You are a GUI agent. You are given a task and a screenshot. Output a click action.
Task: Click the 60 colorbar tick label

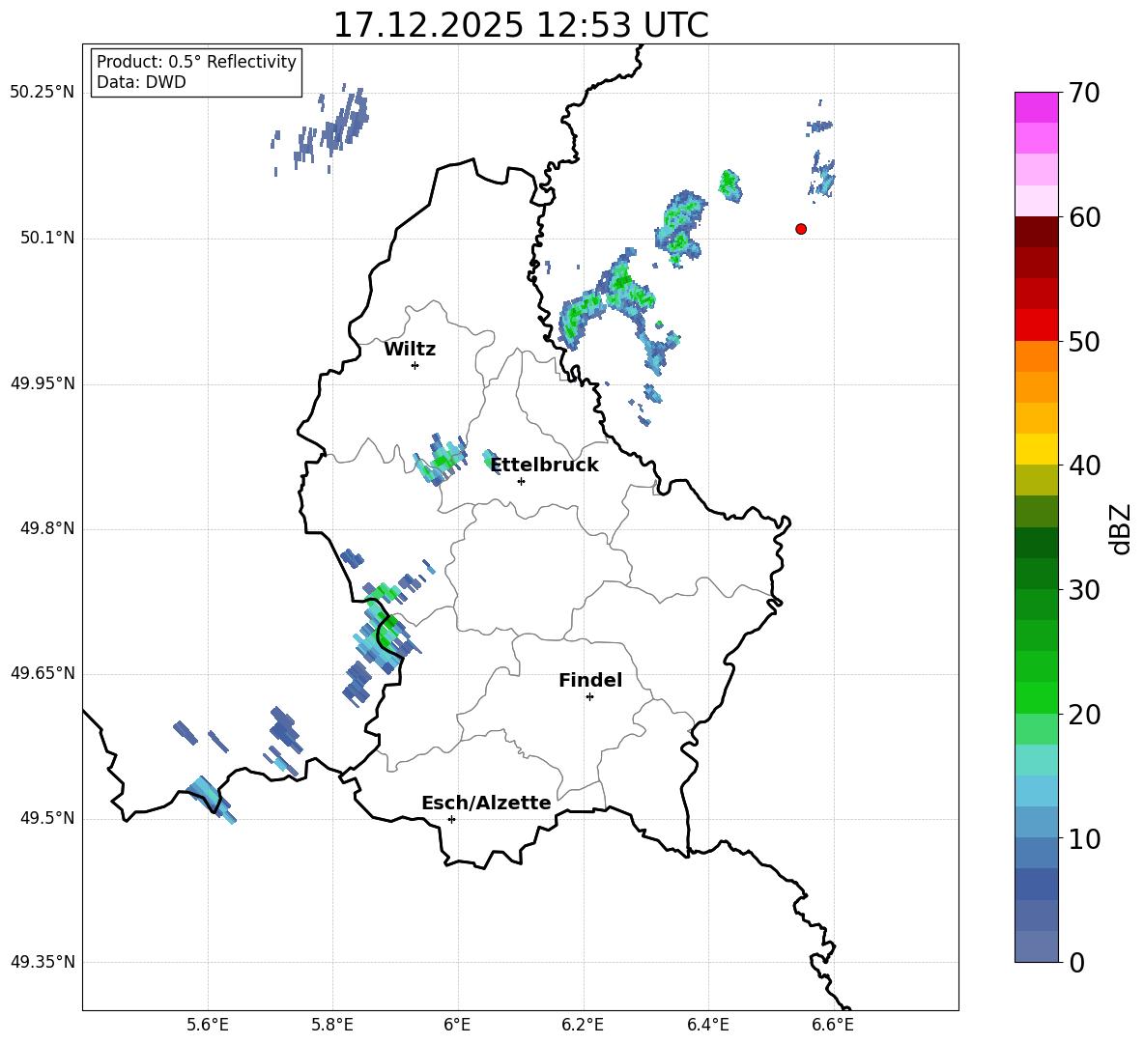(x=1084, y=217)
